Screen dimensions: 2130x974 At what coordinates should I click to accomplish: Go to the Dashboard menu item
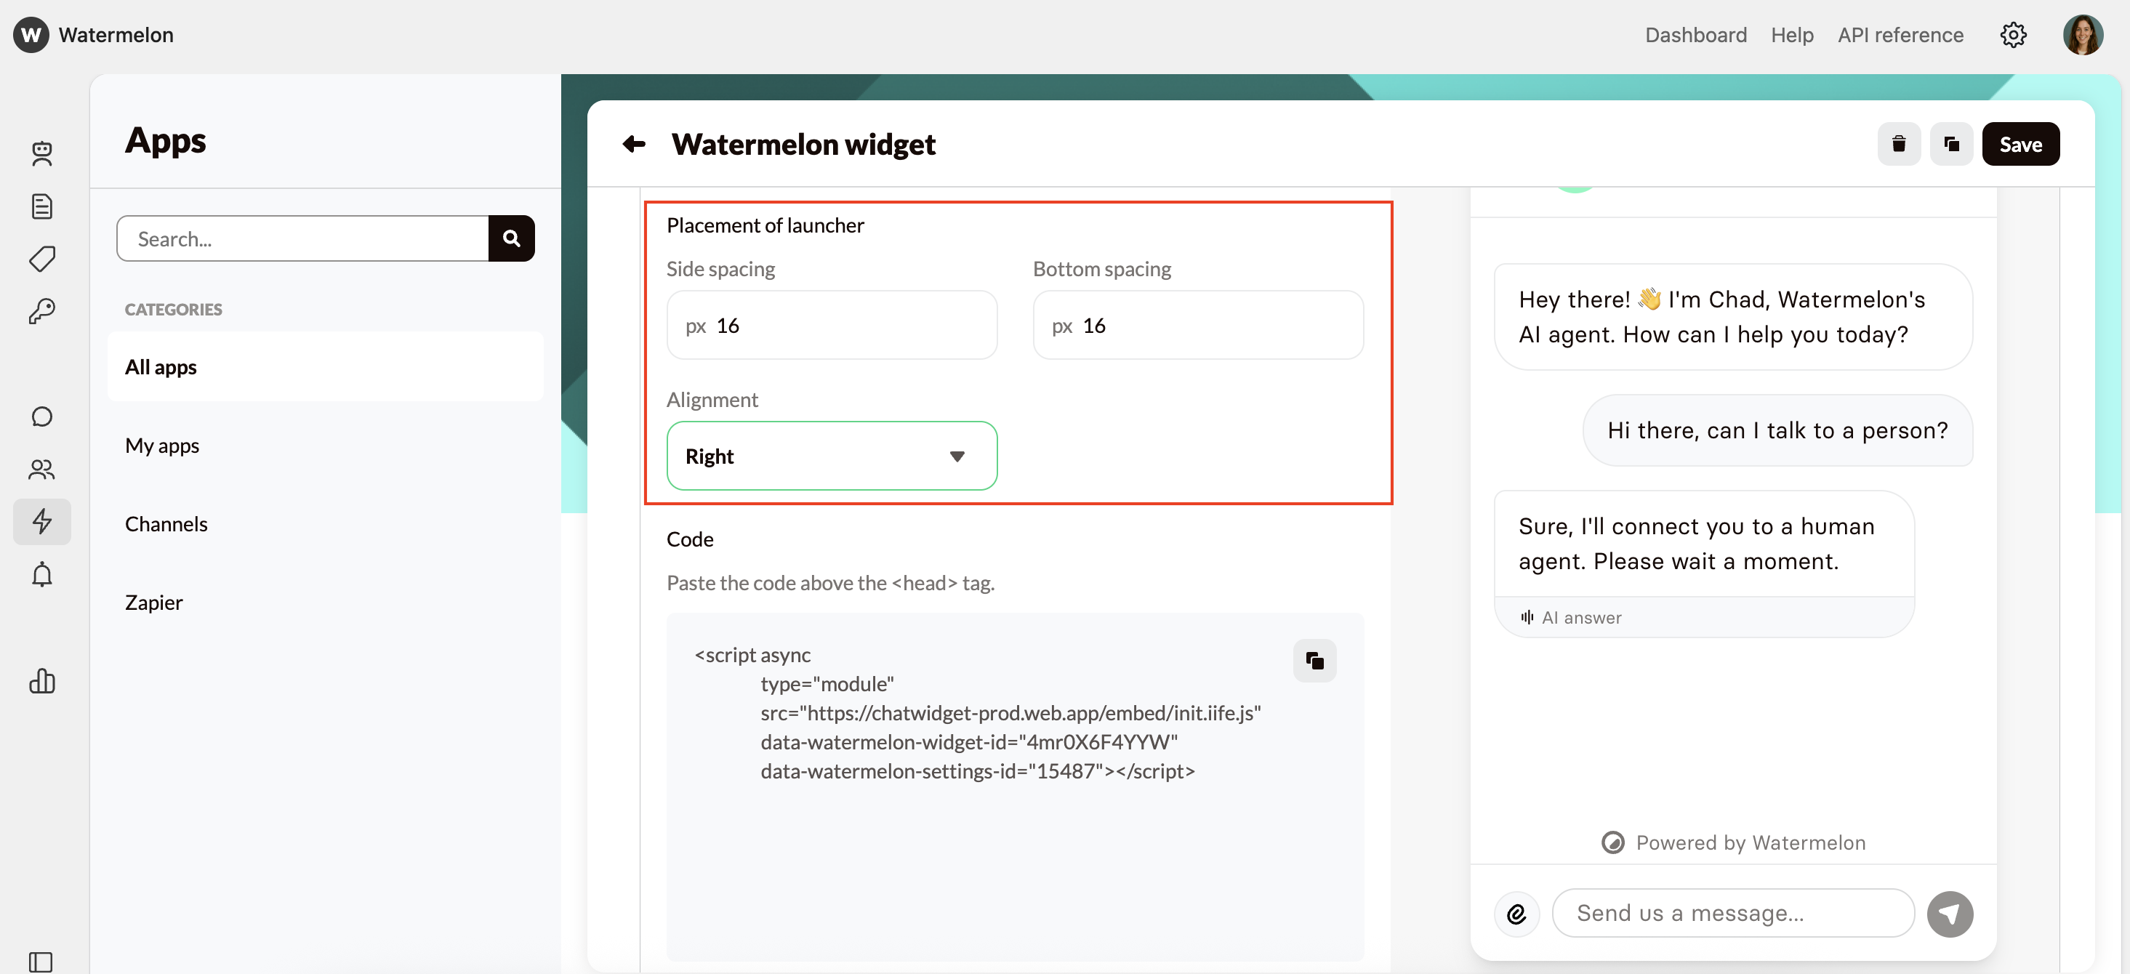[1696, 35]
